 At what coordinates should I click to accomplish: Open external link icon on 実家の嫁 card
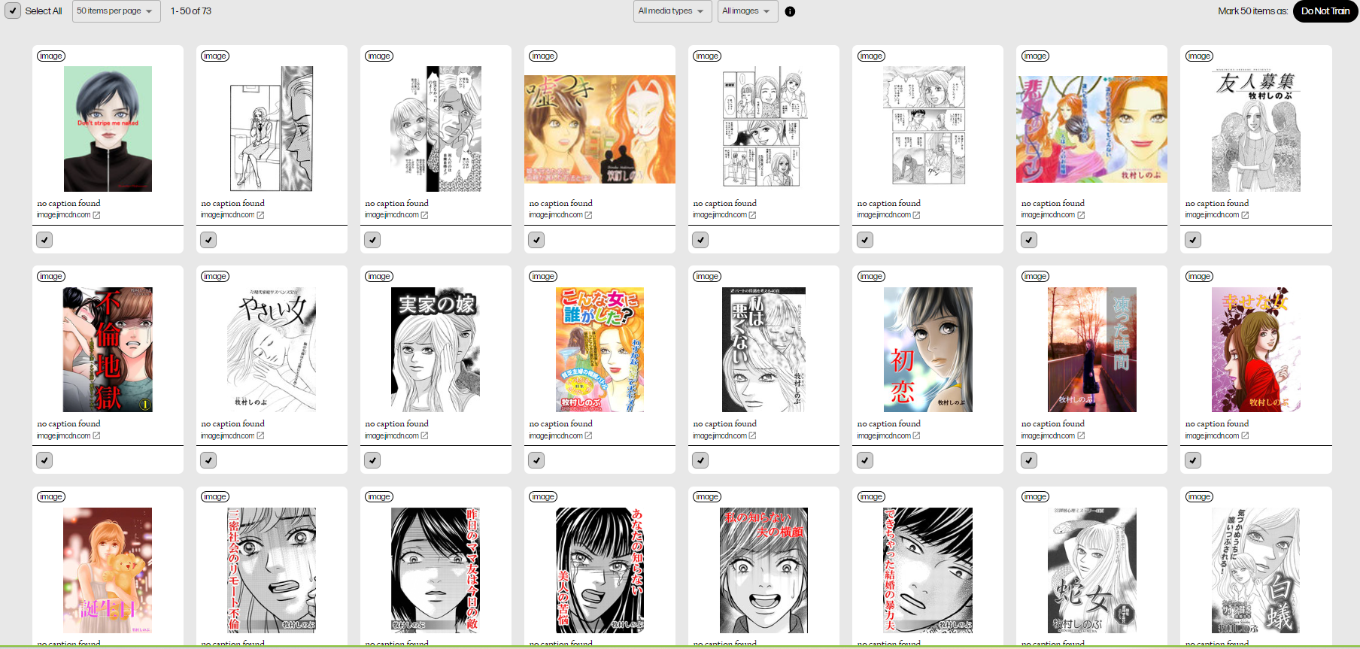pos(424,435)
